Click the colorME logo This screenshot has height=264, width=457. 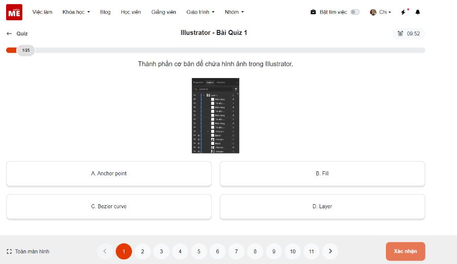click(x=14, y=12)
